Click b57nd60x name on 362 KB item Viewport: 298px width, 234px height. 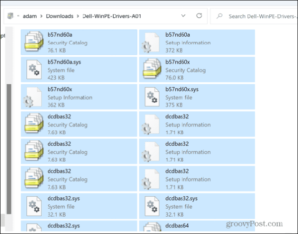tap(60, 89)
